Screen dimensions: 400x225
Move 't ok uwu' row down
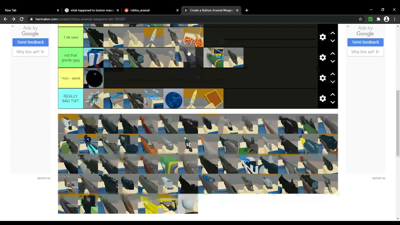[x=333, y=41]
